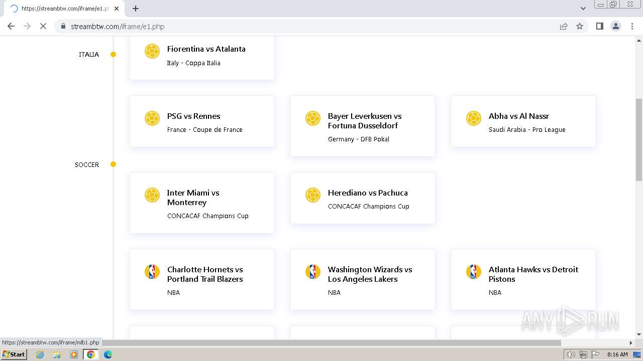643x361 pixels.
Task: Bookmark this page with the star icon
Action: [580, 26]
